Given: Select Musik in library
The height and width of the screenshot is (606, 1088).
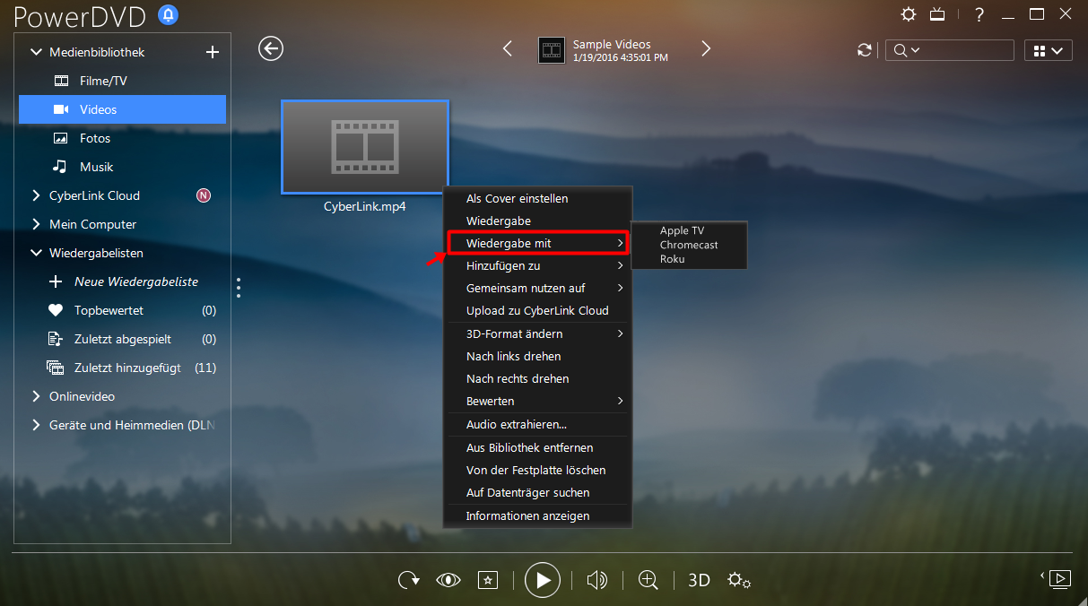Looking at the screenshot, I should point(122,167).
